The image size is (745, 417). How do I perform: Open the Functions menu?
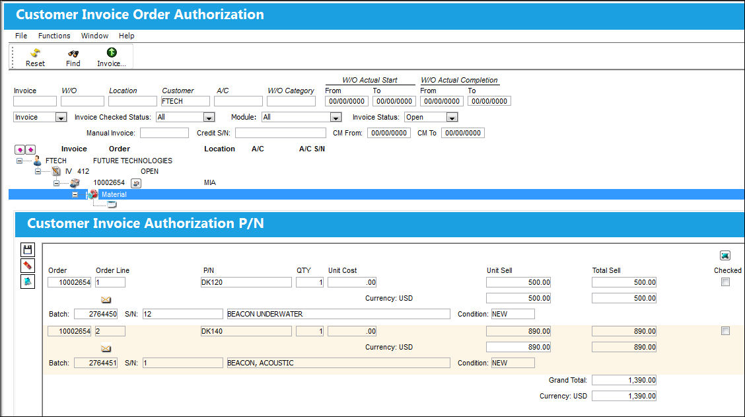54,36
